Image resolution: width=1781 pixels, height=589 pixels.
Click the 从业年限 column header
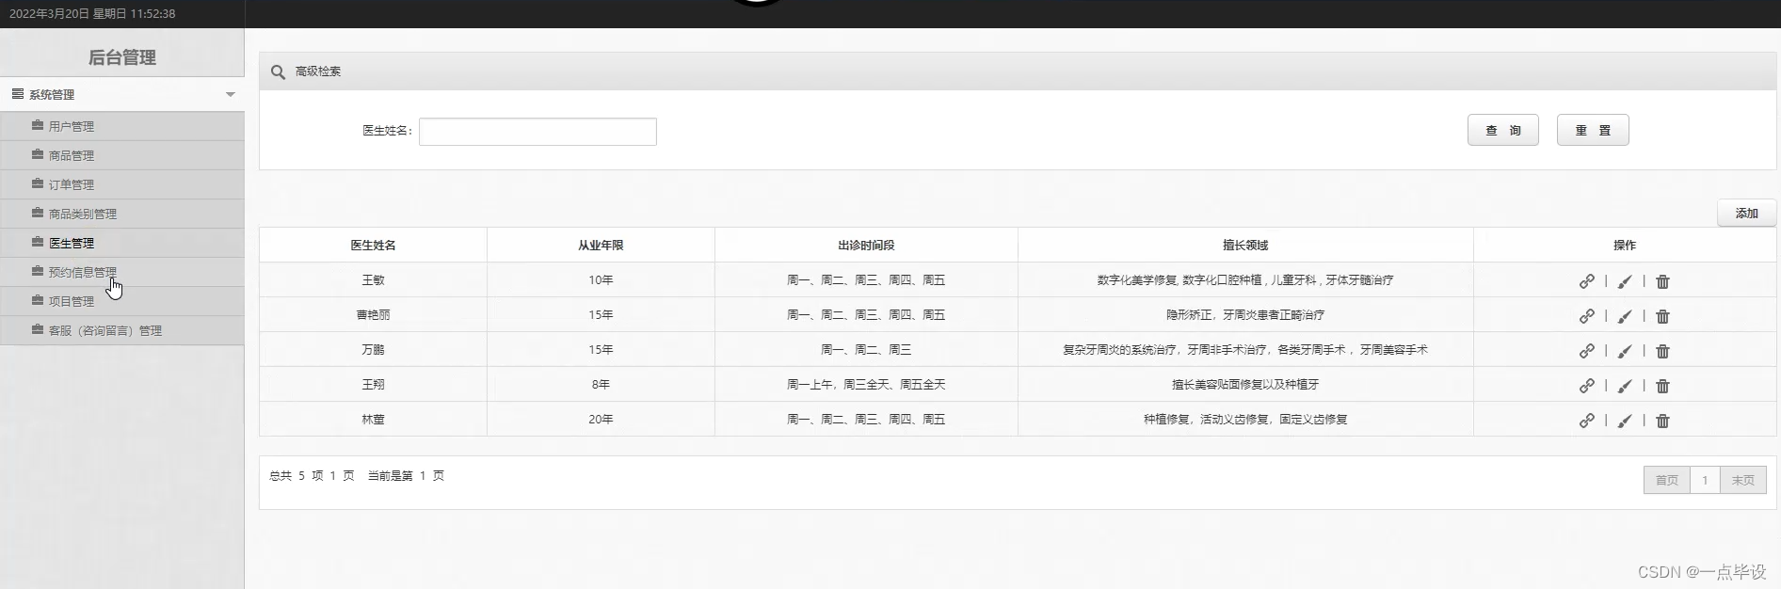point(601,246)
